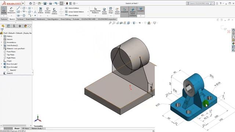
Task: Open Linear Sketch Pattern dropdown arrow
Action: pos(88,12)
